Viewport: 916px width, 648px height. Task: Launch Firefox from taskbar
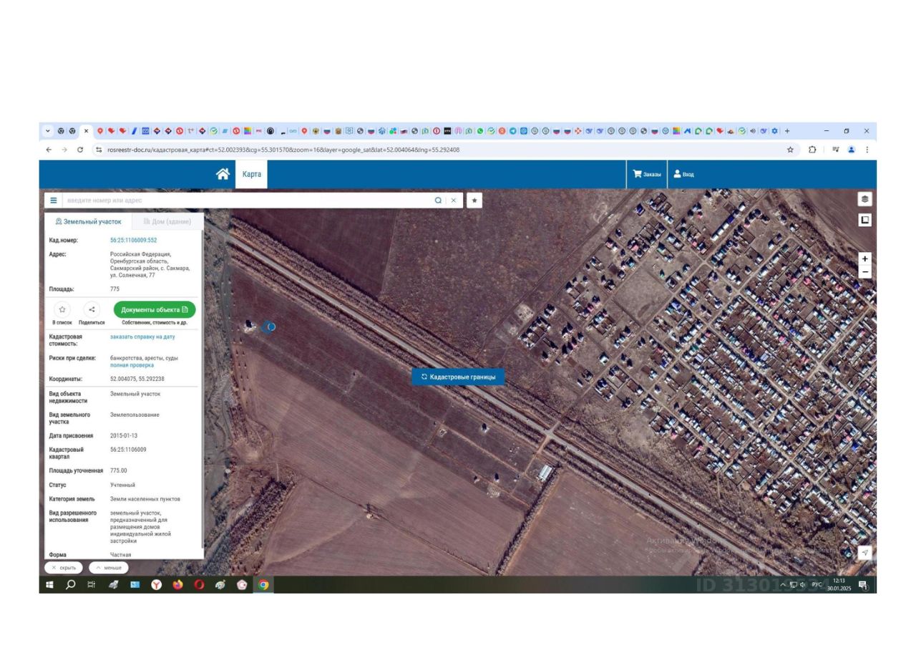177,585
